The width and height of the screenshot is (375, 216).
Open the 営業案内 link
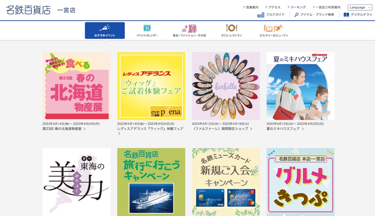251,7
